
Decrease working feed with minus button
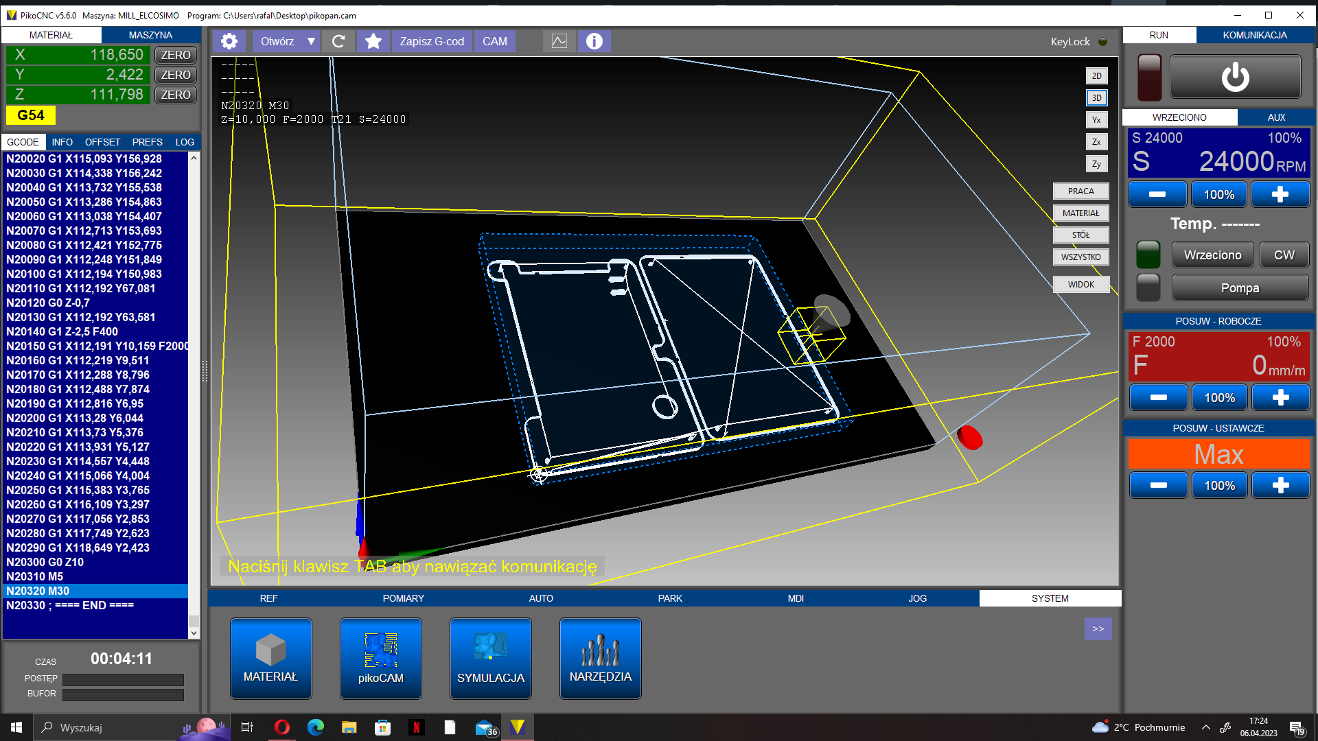[1159, 397]
